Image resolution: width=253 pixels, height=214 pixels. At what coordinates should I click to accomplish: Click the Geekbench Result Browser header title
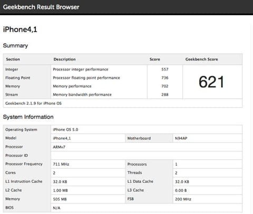click(x=41, y=7)
